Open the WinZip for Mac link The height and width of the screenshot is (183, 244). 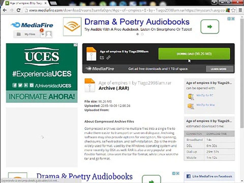(x=205, y=105)
